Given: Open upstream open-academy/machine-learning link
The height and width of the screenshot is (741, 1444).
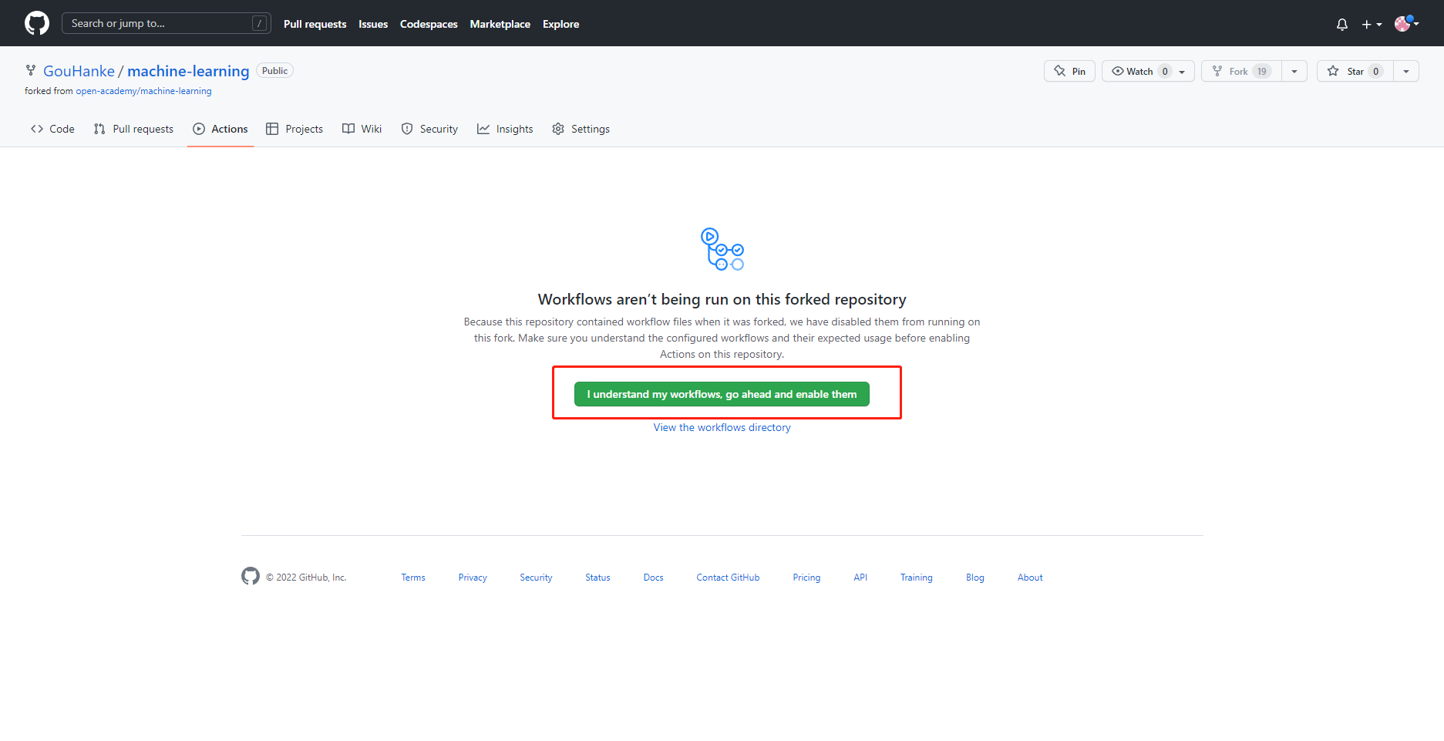Looking at the screenshot, I should pyautogui.click(x=143, y=91).
